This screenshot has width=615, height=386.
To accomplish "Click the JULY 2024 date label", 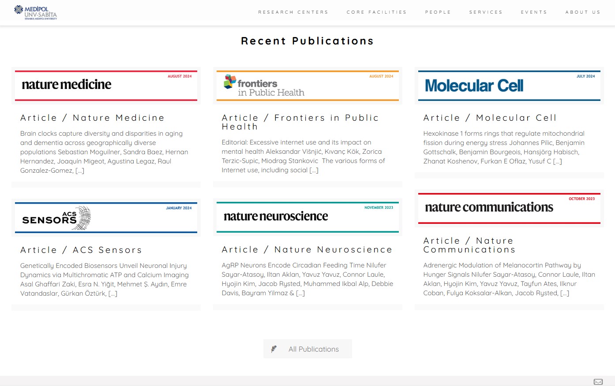I will [x=585, y=76].
